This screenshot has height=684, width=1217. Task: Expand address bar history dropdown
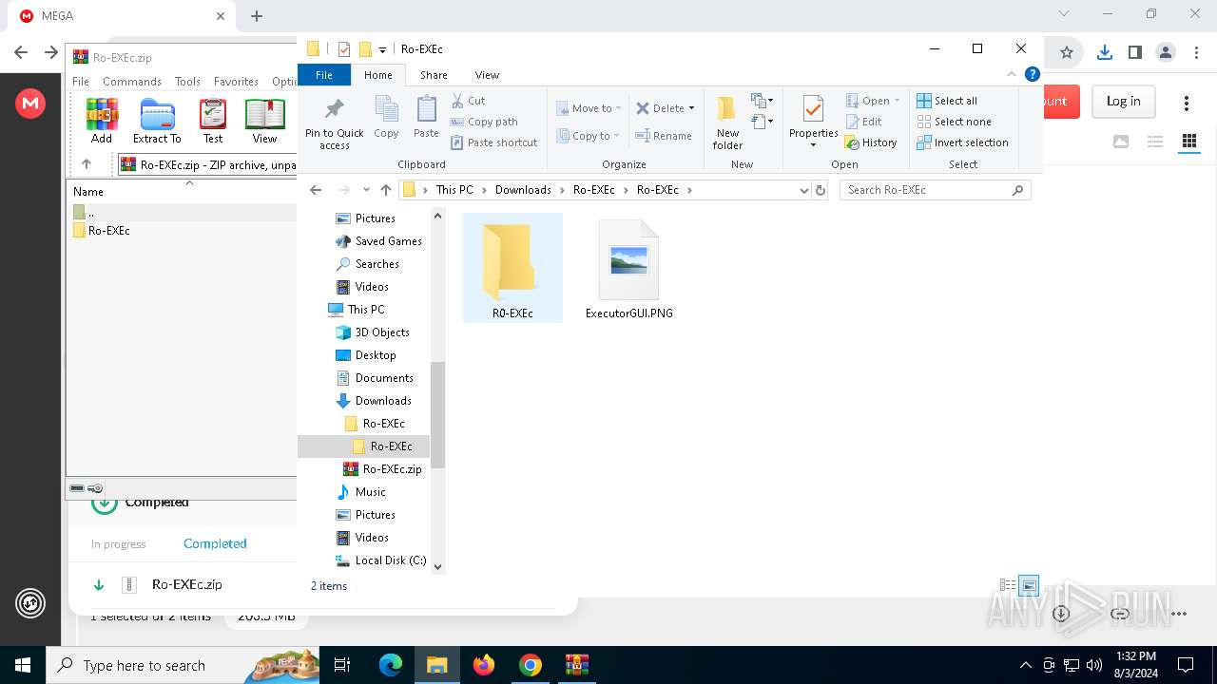804,190
